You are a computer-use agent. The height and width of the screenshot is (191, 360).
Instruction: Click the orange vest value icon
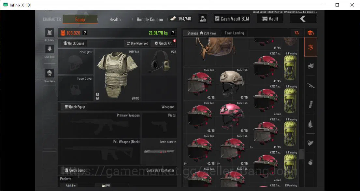point(63,33)
